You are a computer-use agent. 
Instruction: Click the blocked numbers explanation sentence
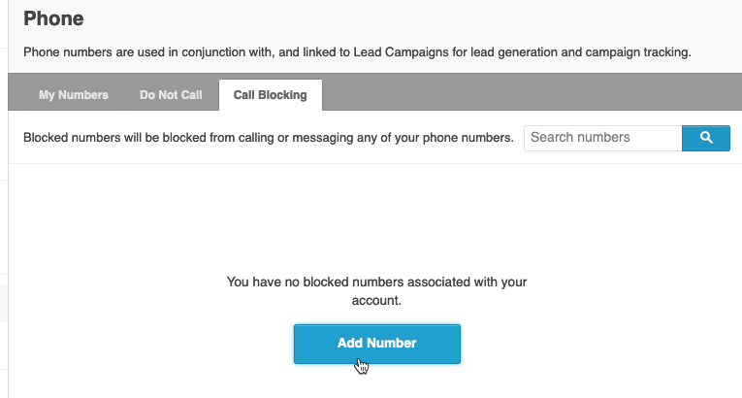(x=269, y=138)
